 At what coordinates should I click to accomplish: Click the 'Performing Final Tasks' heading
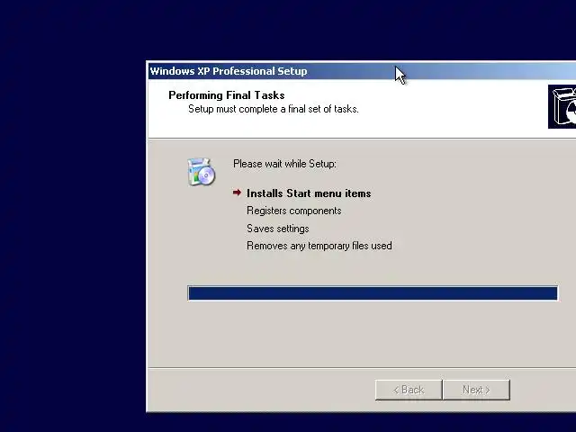coord(226,95)
